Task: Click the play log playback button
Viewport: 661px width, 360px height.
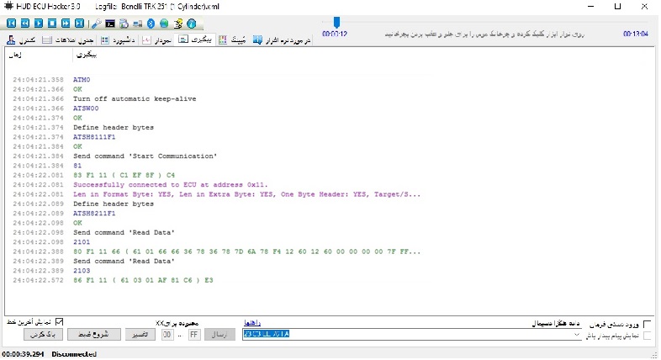Action: (x=39, y=24)
